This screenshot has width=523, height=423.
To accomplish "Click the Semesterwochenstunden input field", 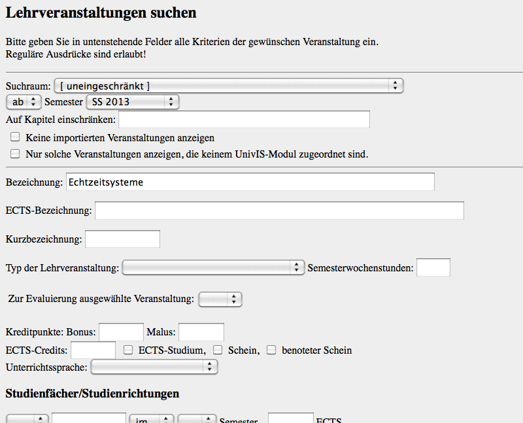I will (x=433, y=267).
